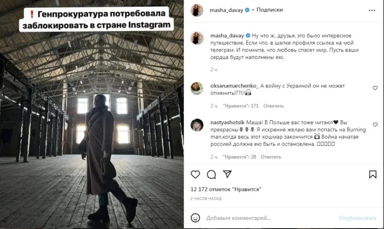384x229 pixels.
Task: Like nastyashotsik's comment with the heart
Action: pos(375,125)
